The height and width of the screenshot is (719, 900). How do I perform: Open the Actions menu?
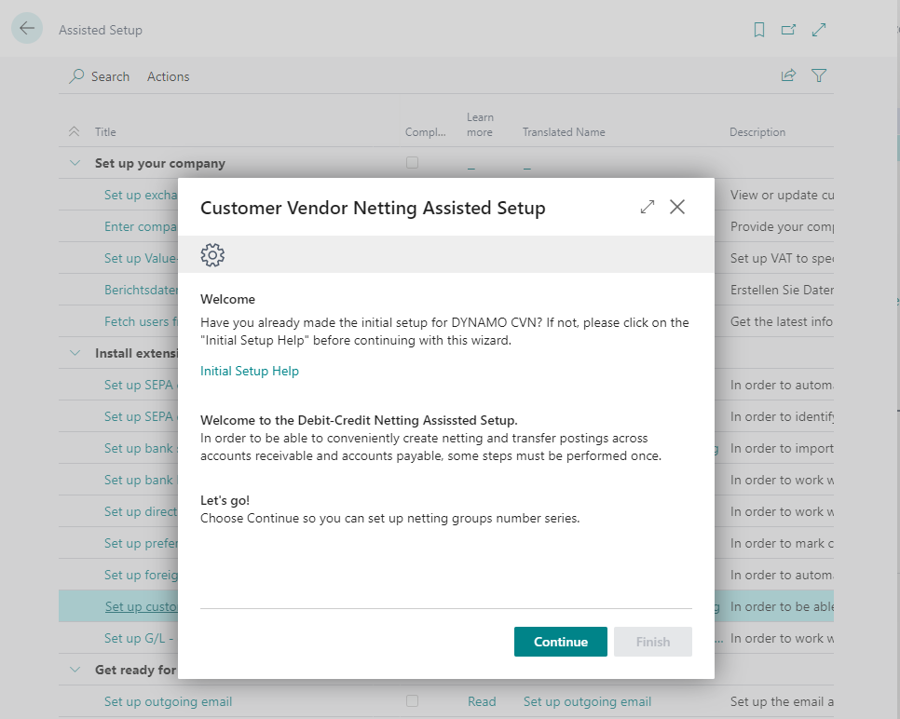tap(168, 75)
